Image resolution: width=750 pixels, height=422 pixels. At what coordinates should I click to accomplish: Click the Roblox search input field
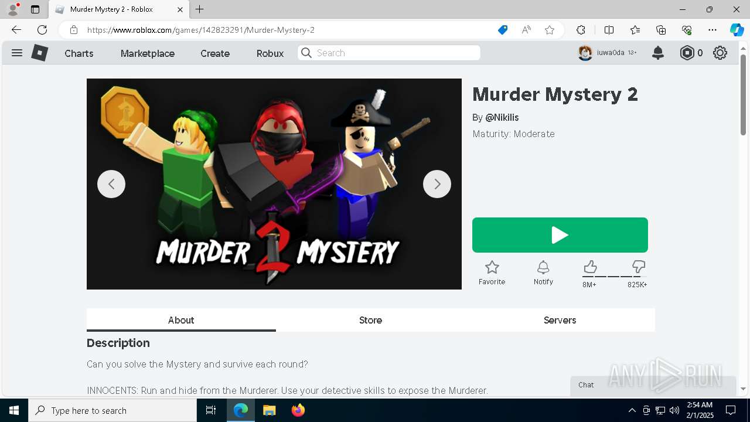coord(389,53)
